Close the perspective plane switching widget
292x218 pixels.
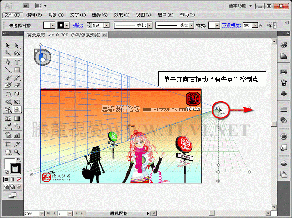(36, 51)
